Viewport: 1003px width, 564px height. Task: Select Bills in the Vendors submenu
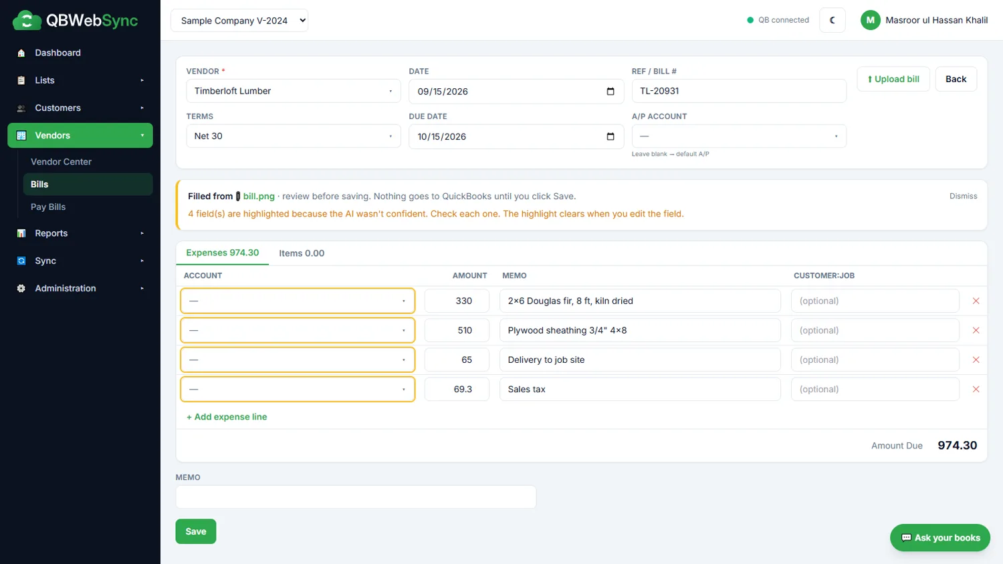click(x=88, y=184)
